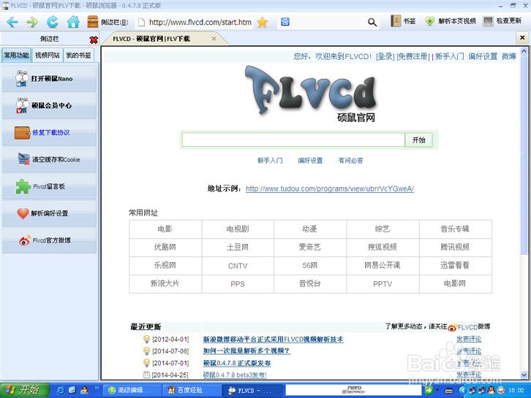The image size is (531, 398).
Task: Click 音乐专辑 in the common sites table
Action: [x=455, y=229]
